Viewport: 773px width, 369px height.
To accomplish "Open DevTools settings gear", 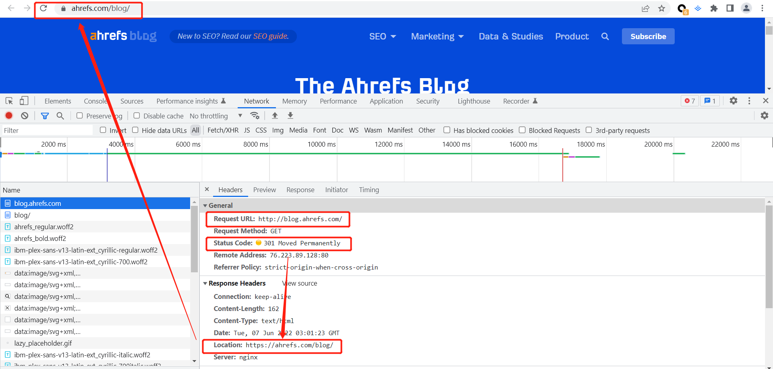I will pyautogui.click(x=734, y=101).
